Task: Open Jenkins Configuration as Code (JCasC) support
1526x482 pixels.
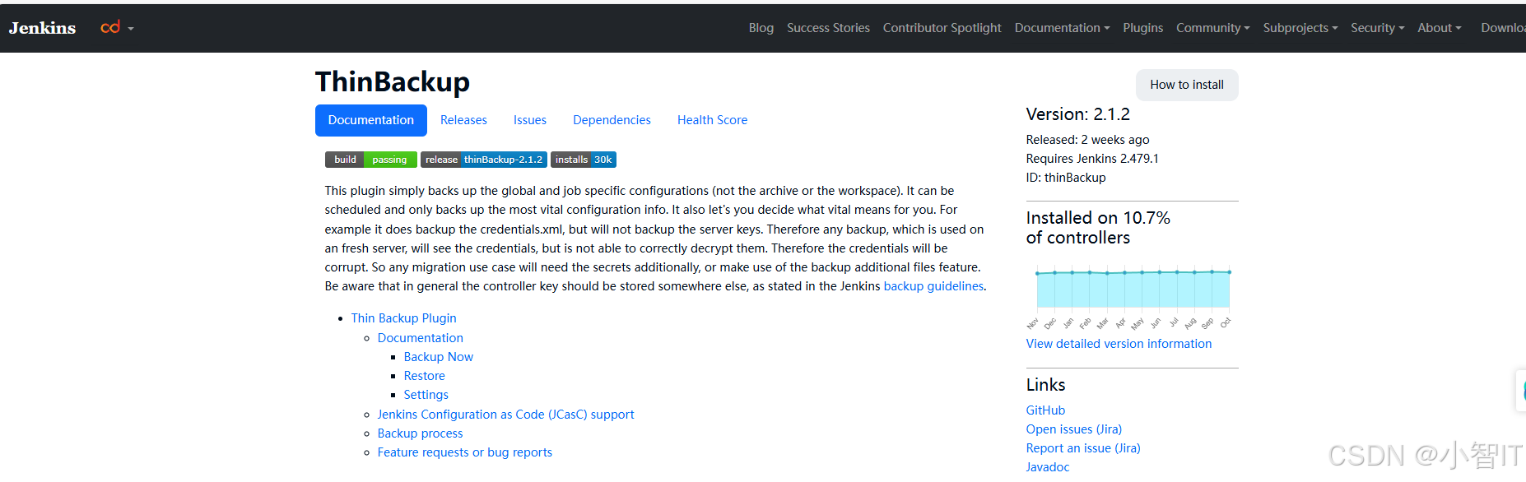Action: 505,415
